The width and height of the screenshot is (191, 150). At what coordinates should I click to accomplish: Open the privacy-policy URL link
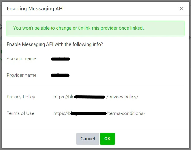96,97
